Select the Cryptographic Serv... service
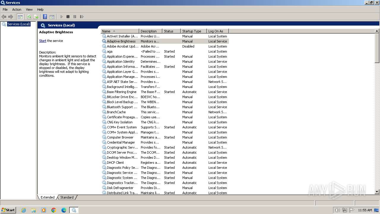The image size is (380, 214). [x=123, y=147]
